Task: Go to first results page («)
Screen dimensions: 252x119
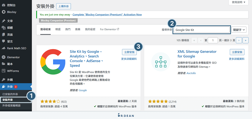Action: (x=194, y=40)
